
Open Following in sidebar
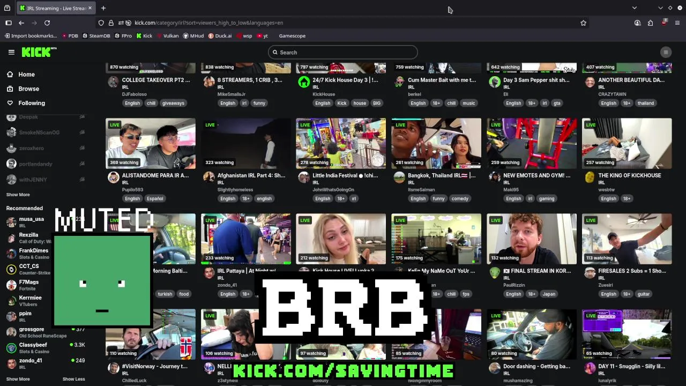point(32,103)
